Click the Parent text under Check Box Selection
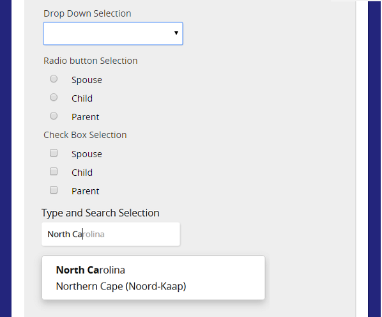 click(x=85, y=191)
